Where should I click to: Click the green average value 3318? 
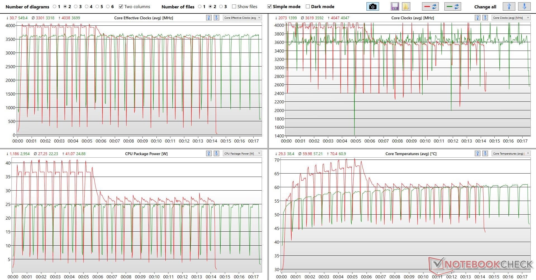pos(50,18)
